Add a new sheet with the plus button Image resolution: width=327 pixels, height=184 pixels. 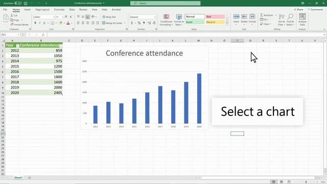tap(30, 178)
